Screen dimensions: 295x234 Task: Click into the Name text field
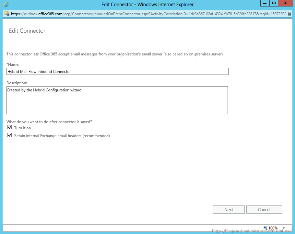[117, 71]
